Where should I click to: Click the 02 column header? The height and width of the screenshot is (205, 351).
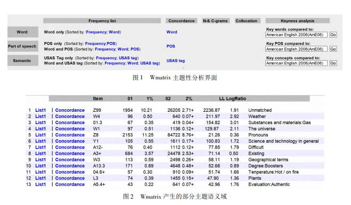point(168,99)
